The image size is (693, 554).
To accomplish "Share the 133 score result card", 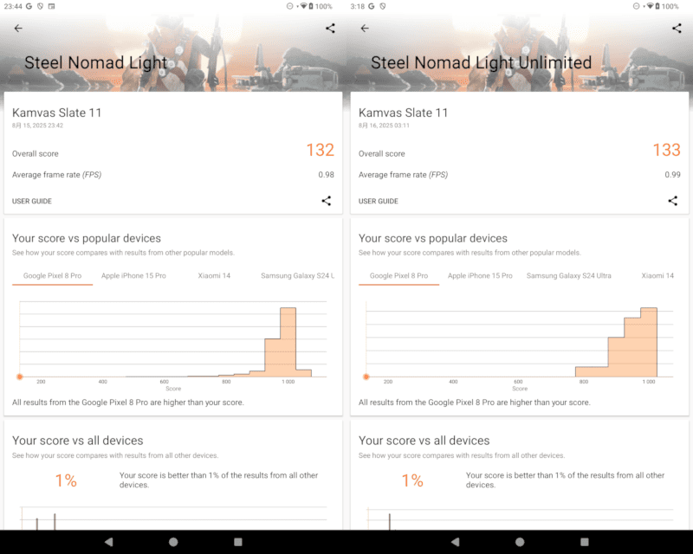I will pos(673,201).
